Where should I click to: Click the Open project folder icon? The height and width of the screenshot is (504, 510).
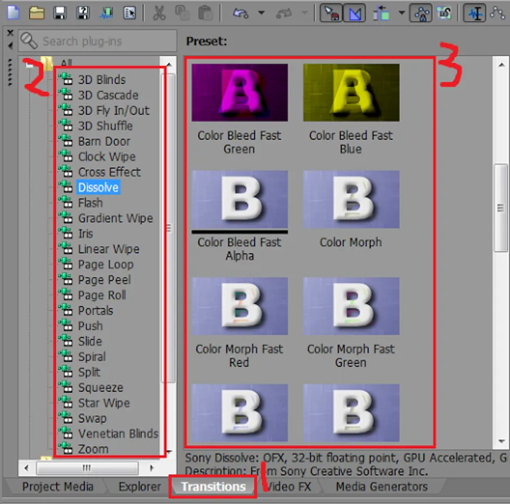tap(37, 13)
